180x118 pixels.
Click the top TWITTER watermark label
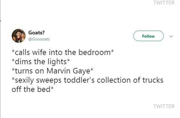[164, 3]
